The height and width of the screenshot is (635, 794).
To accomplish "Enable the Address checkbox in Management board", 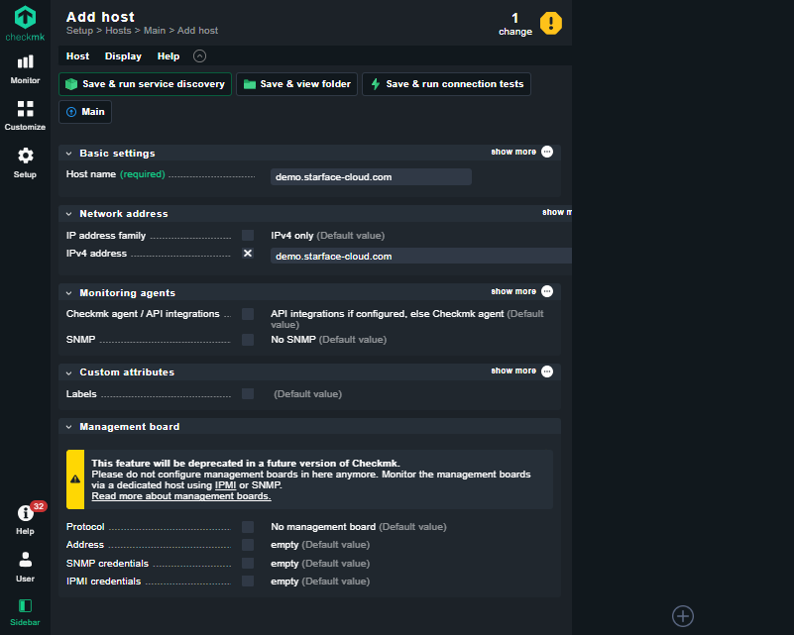I will 248,545.
